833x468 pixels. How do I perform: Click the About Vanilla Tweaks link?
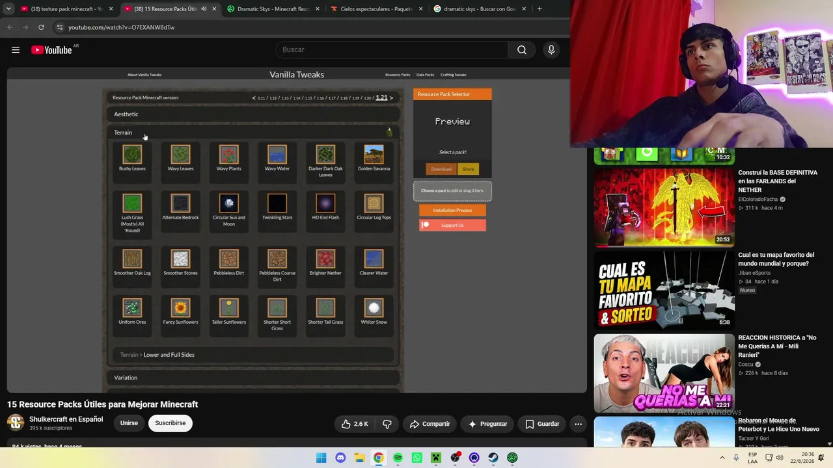click(x=144, y=75)
